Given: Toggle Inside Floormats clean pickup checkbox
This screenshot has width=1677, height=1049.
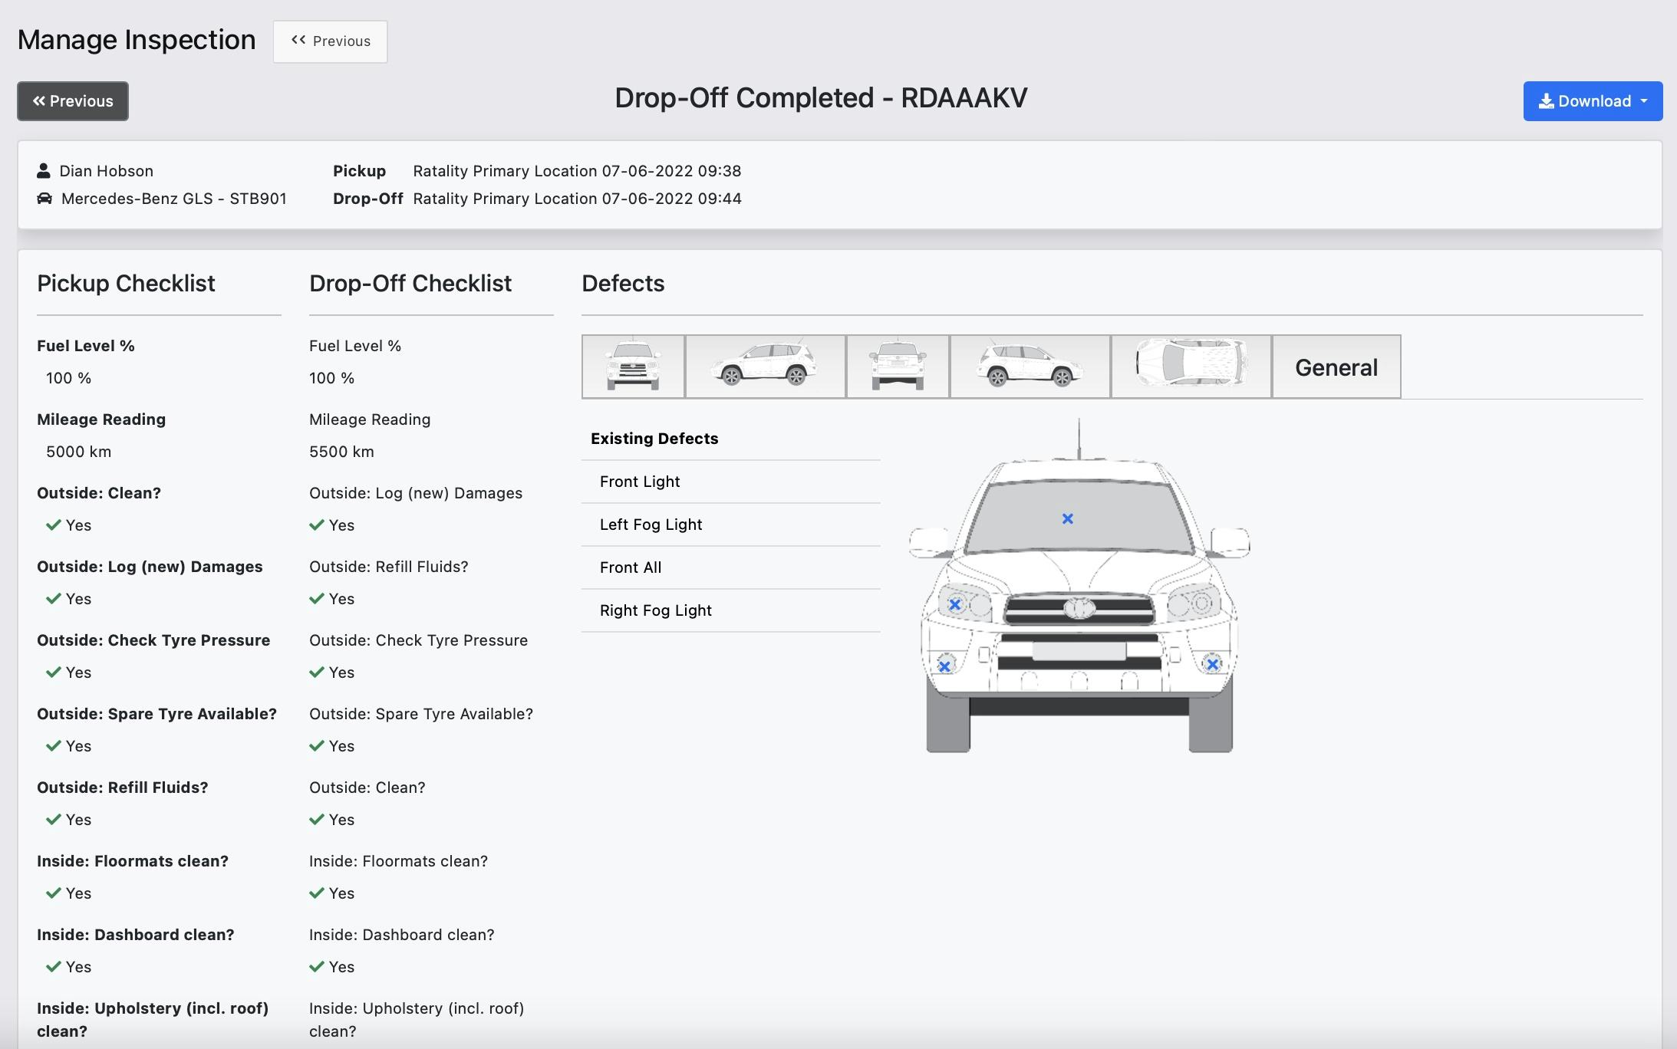Looking at the screenshot, I should pyautogui.click(x=53, y=892).
